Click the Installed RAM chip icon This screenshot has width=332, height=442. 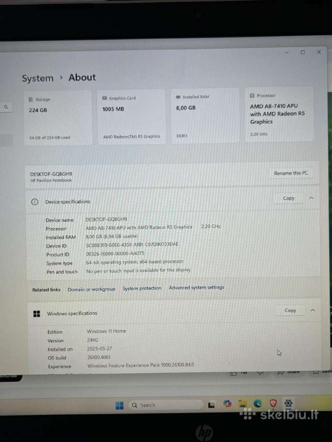pyautogui.click(x=178, y=97)
